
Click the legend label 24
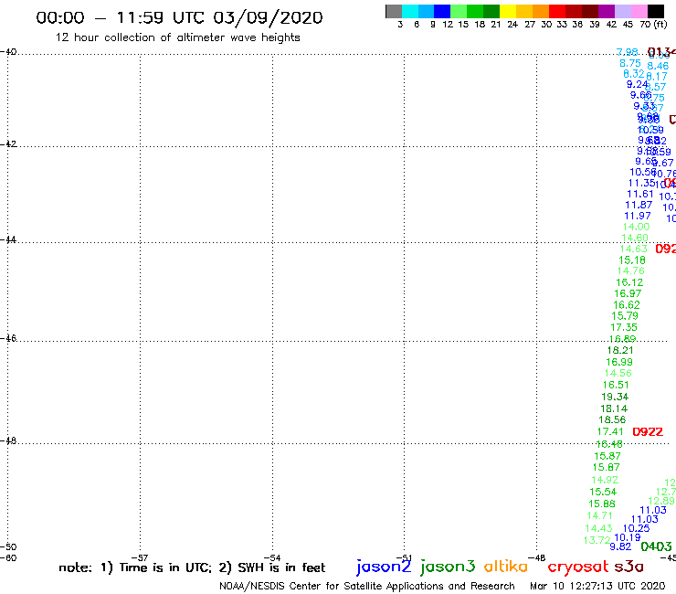(512, 25)
